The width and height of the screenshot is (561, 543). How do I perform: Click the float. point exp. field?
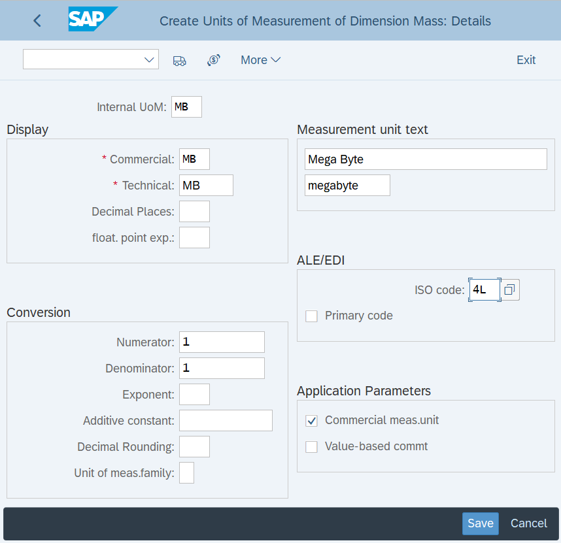coord(194,237)
